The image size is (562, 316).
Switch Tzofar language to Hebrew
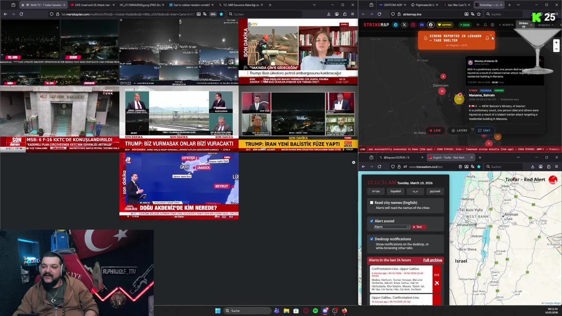376,191
